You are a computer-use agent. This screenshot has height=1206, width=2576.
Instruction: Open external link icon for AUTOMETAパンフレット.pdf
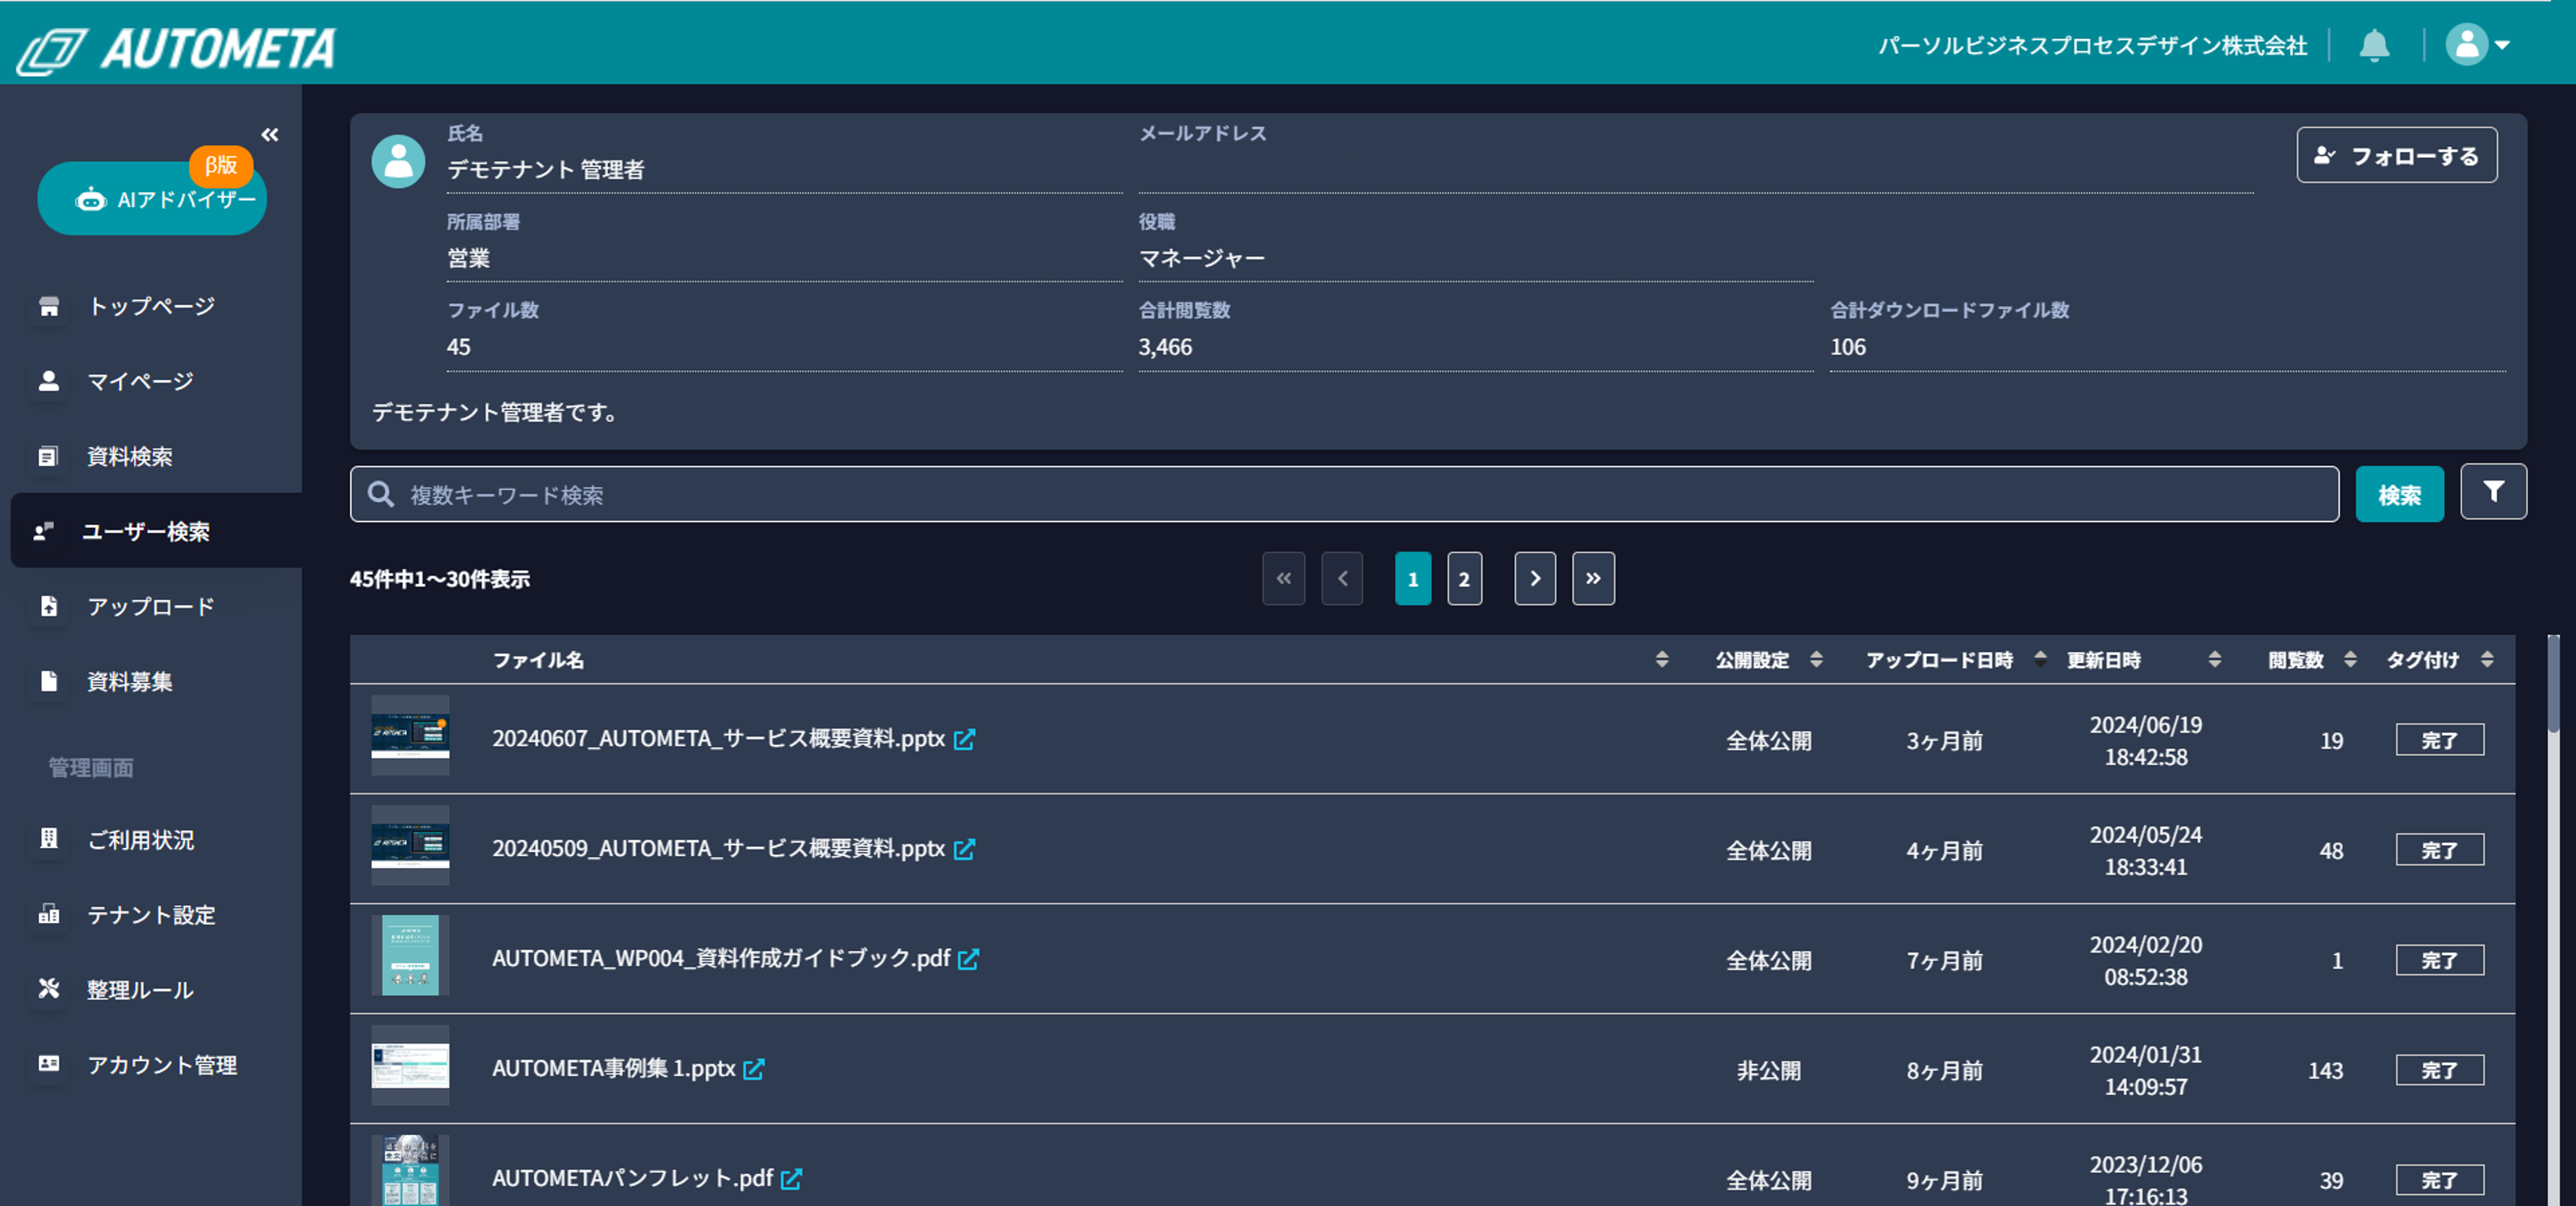coord(791,1179)
